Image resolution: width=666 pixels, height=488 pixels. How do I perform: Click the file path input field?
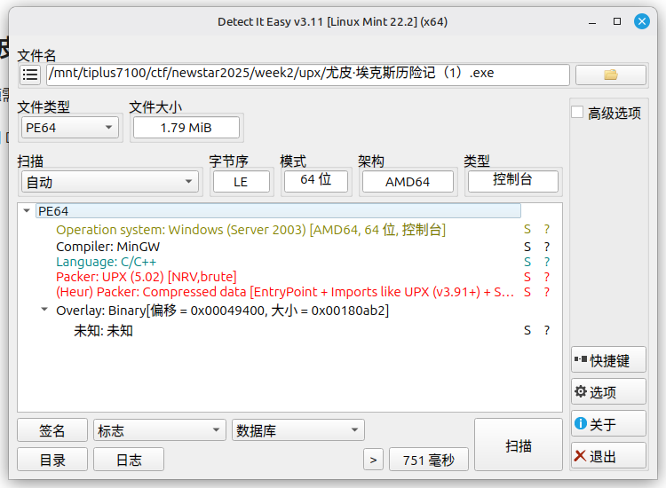click(x=306, y=75)
